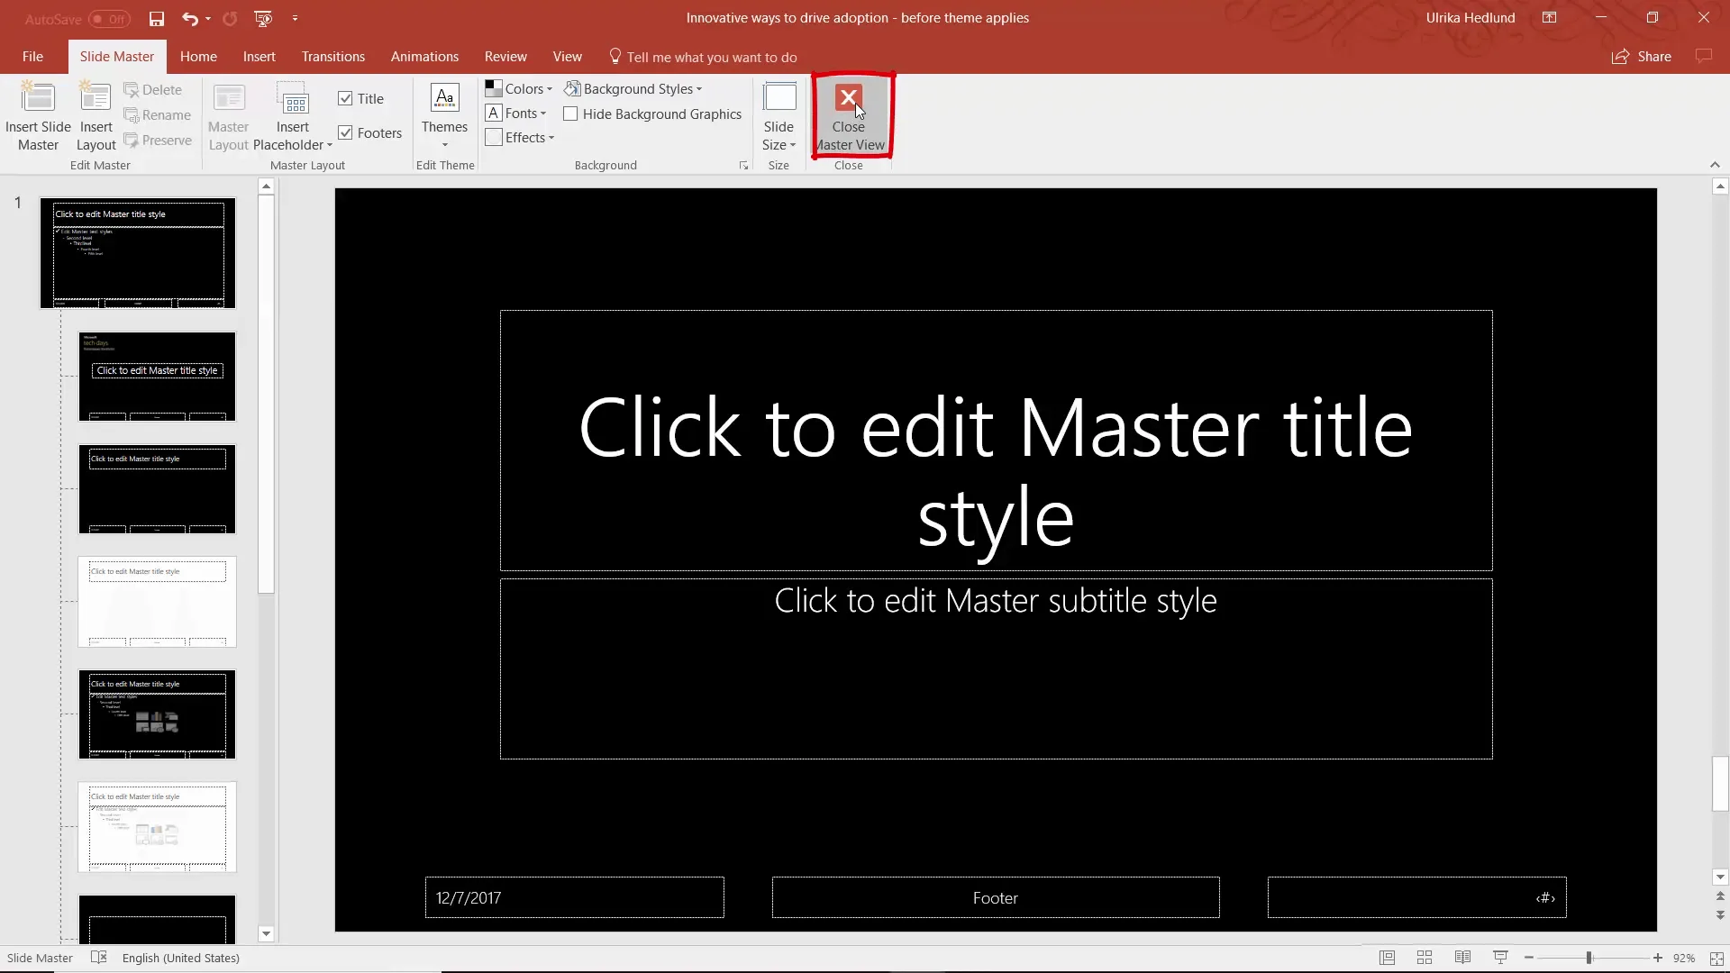Click zoom in plus button
1730x973 pixels.
pos(1658,958)
